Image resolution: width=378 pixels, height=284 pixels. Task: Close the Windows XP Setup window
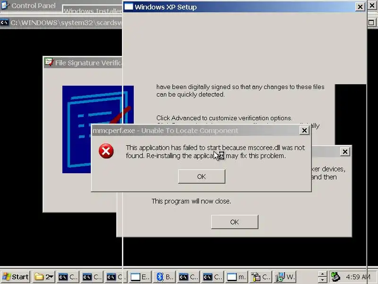(360, 7)
